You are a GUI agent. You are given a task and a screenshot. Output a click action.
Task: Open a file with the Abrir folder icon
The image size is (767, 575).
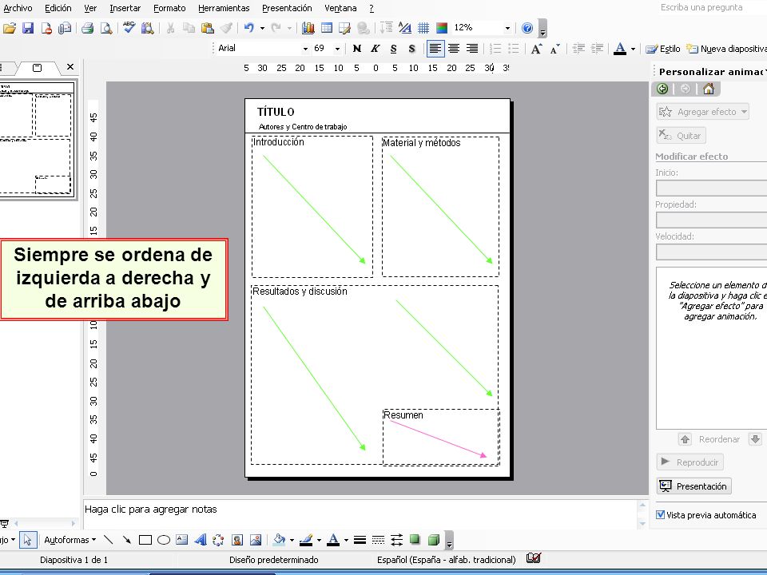[10, 28]
